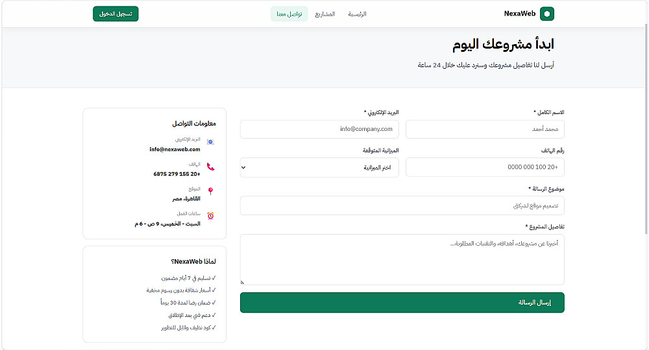The height and width of the screenshot is (350, 649).
Task: Click the email envelope icon in contact info
Action: [210, 142]
